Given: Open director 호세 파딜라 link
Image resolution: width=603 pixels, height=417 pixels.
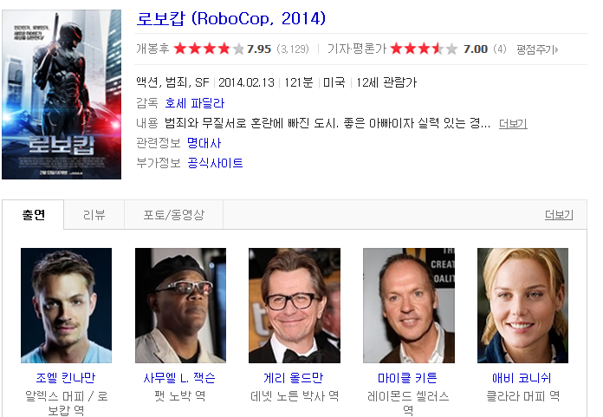Looking at the screenshot, I should (195, 103).
